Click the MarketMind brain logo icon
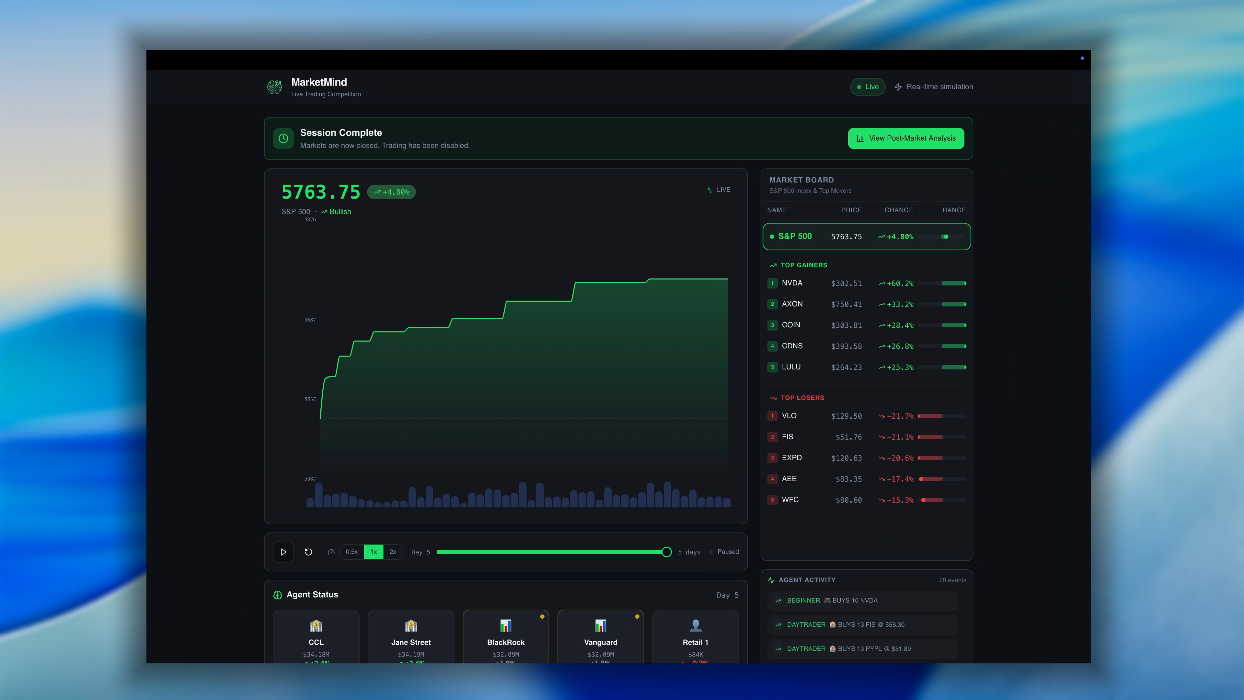Image resolution: width=1244 pixels, height=700 pixels. [275, 87]
